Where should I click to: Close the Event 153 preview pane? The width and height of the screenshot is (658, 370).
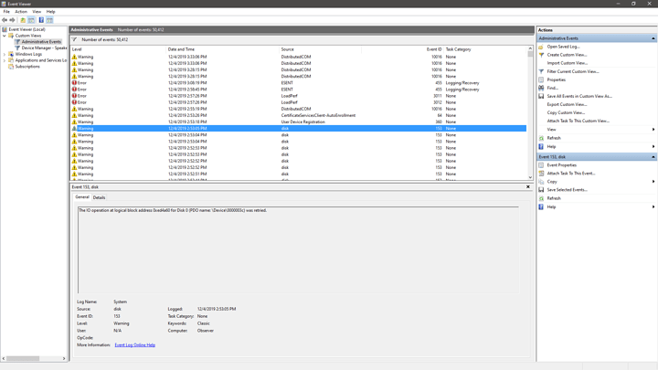(527, 187)
